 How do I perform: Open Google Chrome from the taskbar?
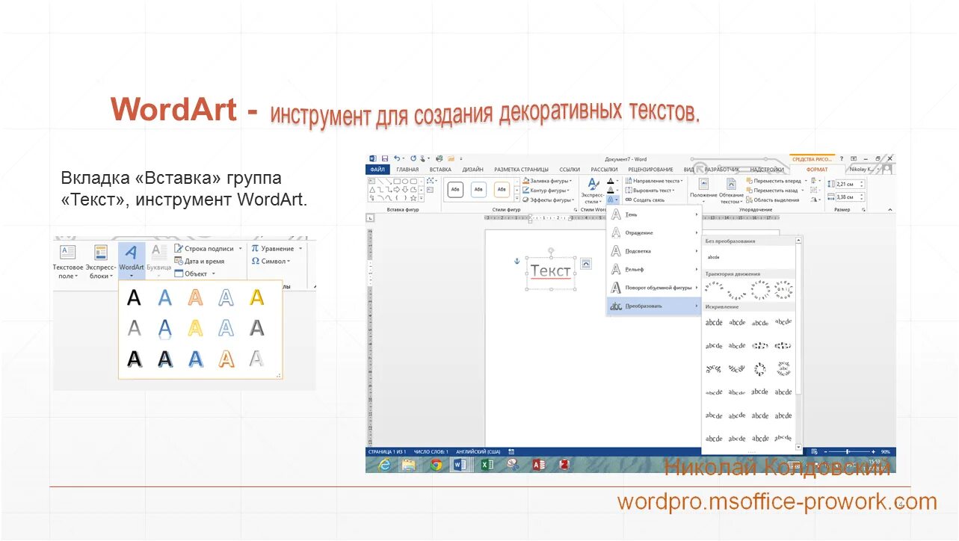[x=436, y=465]
